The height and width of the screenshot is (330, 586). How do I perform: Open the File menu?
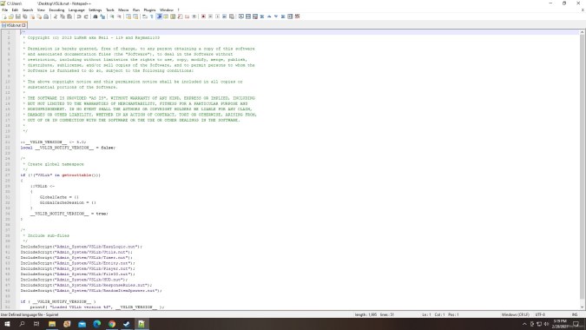tap(5, 10)
